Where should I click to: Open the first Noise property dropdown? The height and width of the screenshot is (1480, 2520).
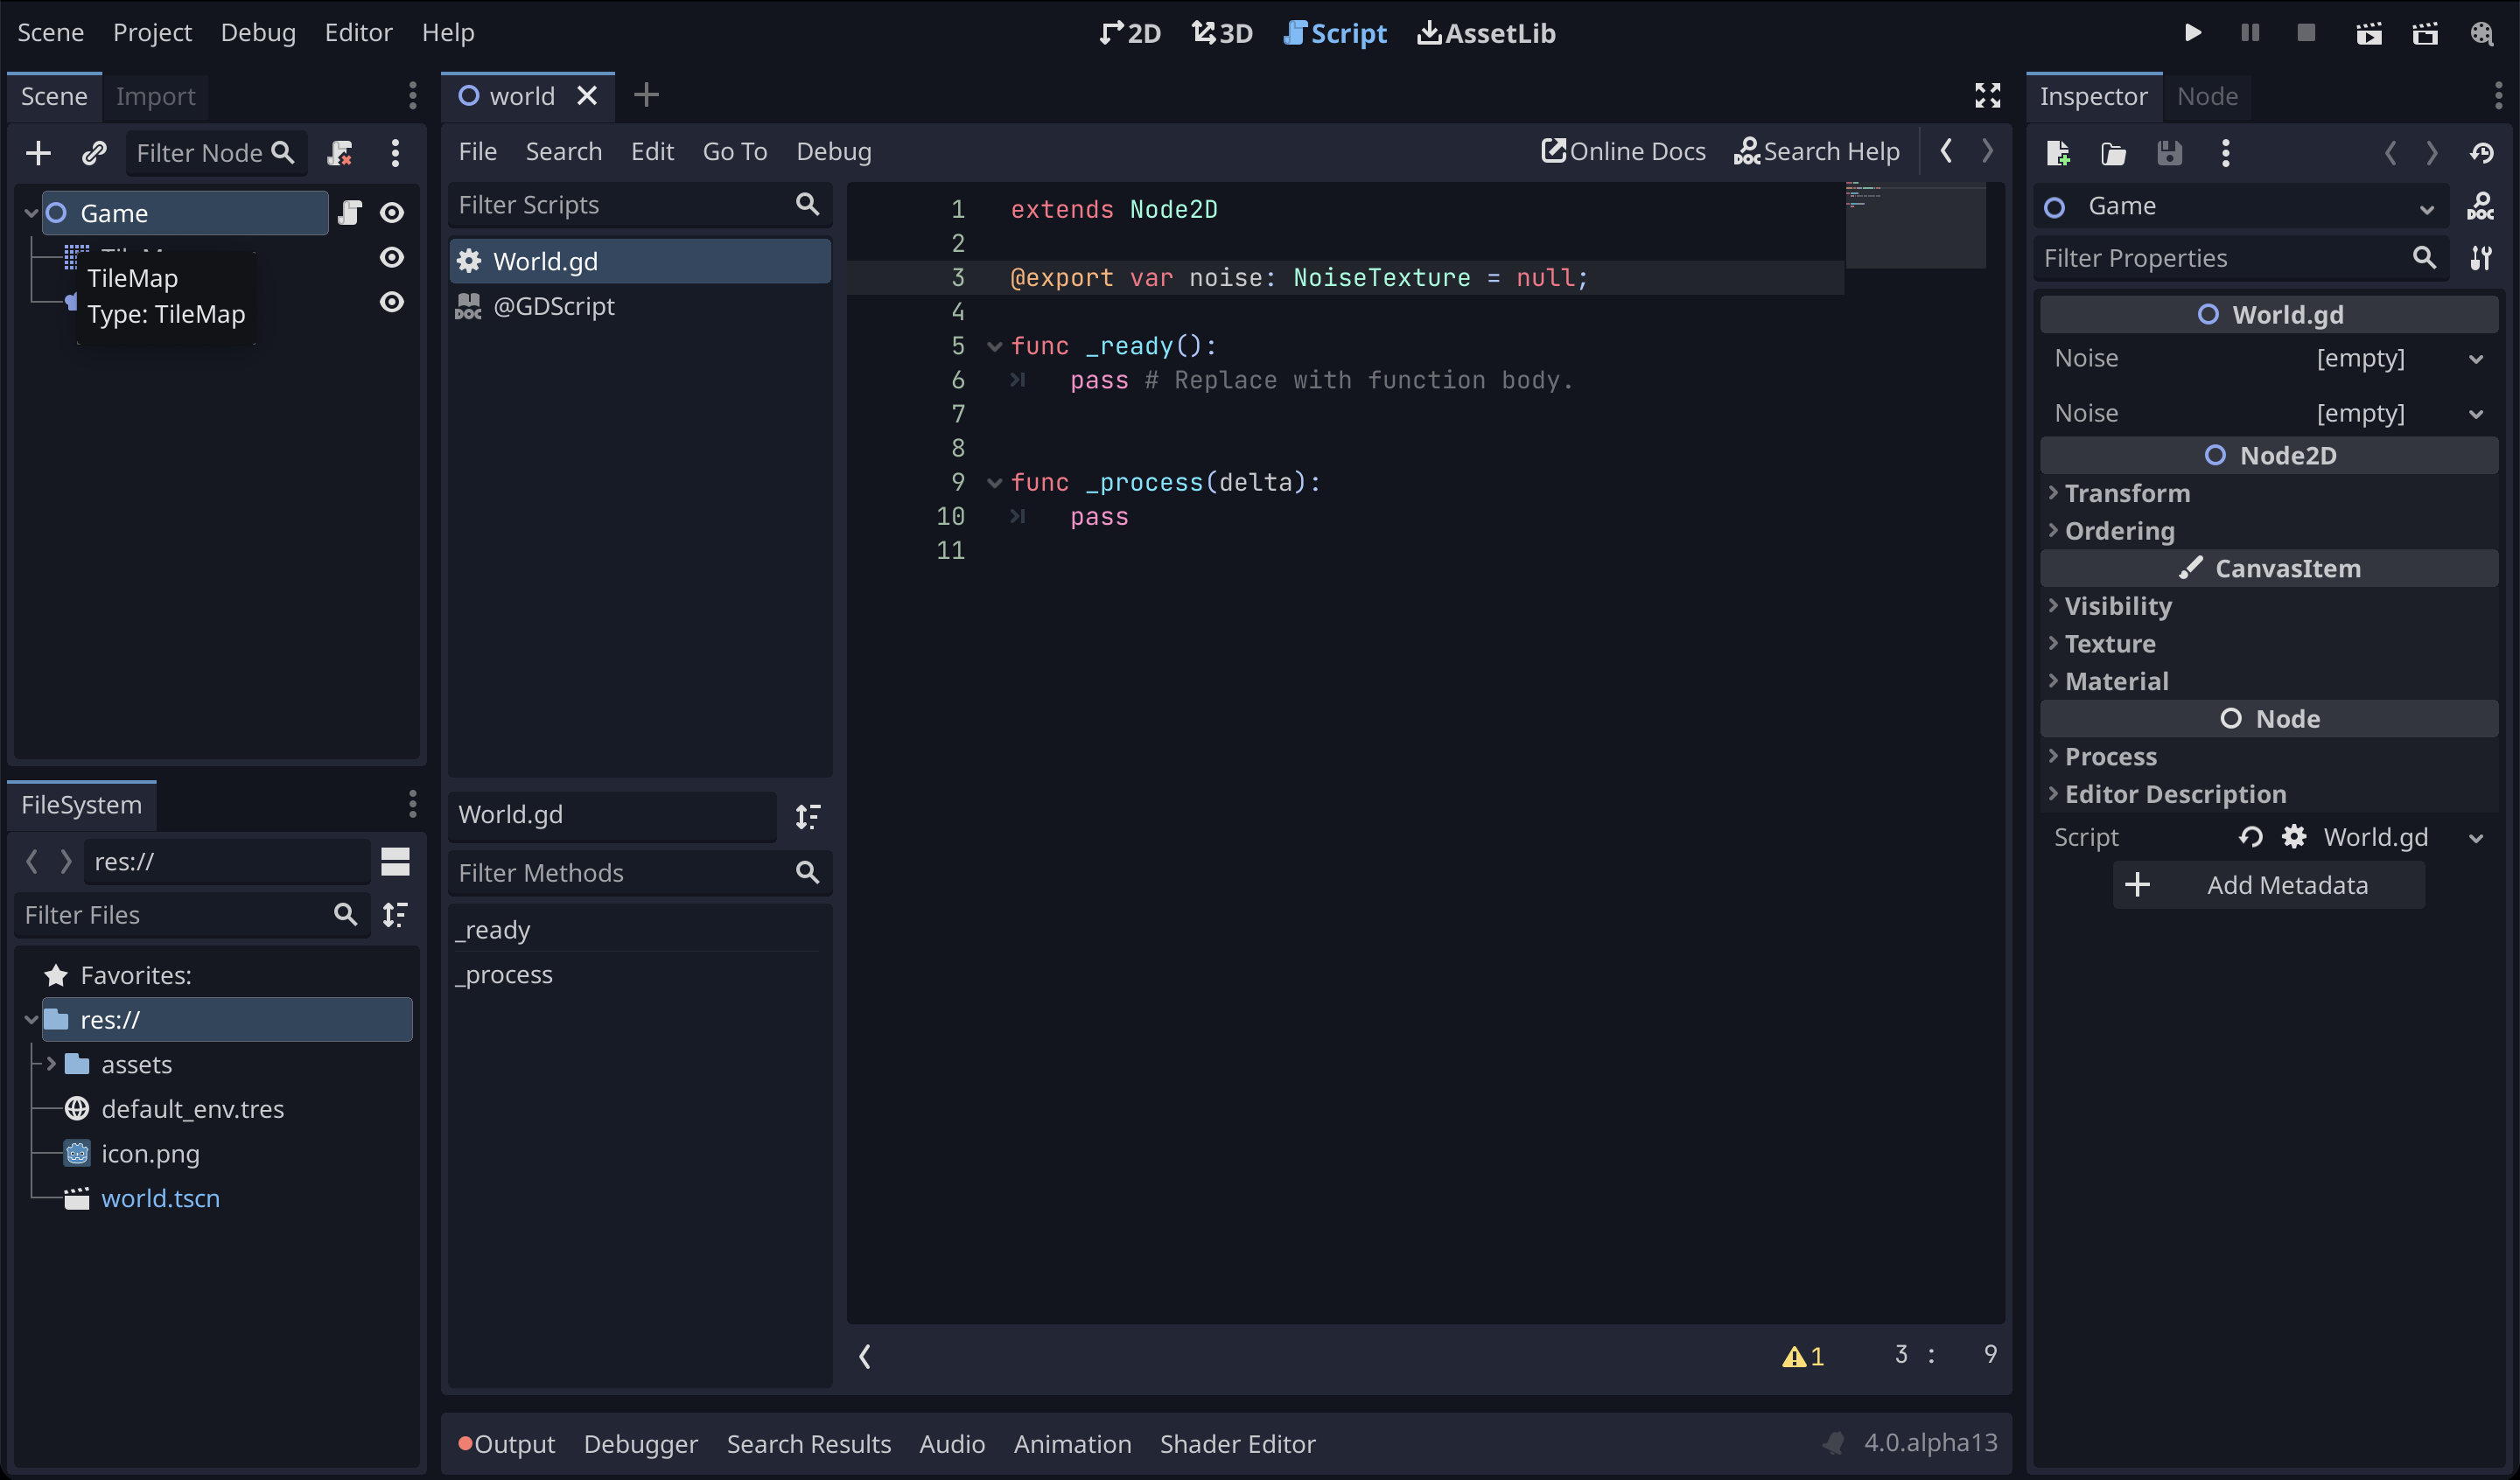point(2475,359)
